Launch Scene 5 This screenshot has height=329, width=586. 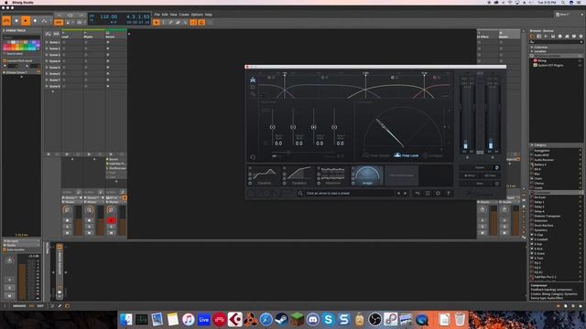click(47, 68)
